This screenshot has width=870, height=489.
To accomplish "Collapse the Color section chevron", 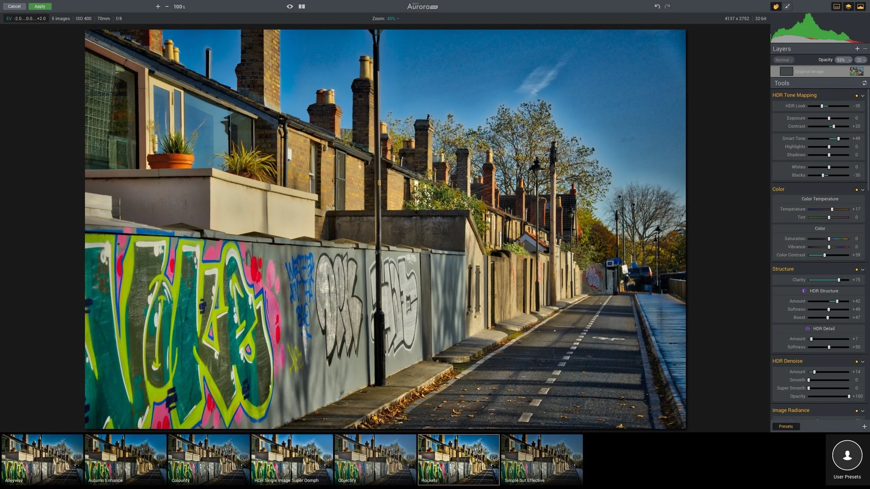I will point(862,190).
